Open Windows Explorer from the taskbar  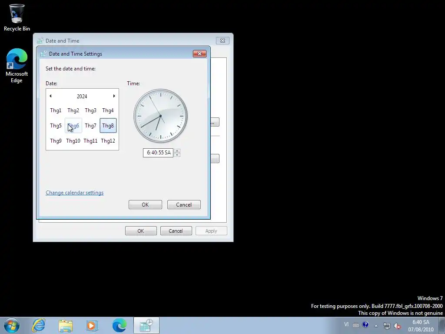[66, 325]
